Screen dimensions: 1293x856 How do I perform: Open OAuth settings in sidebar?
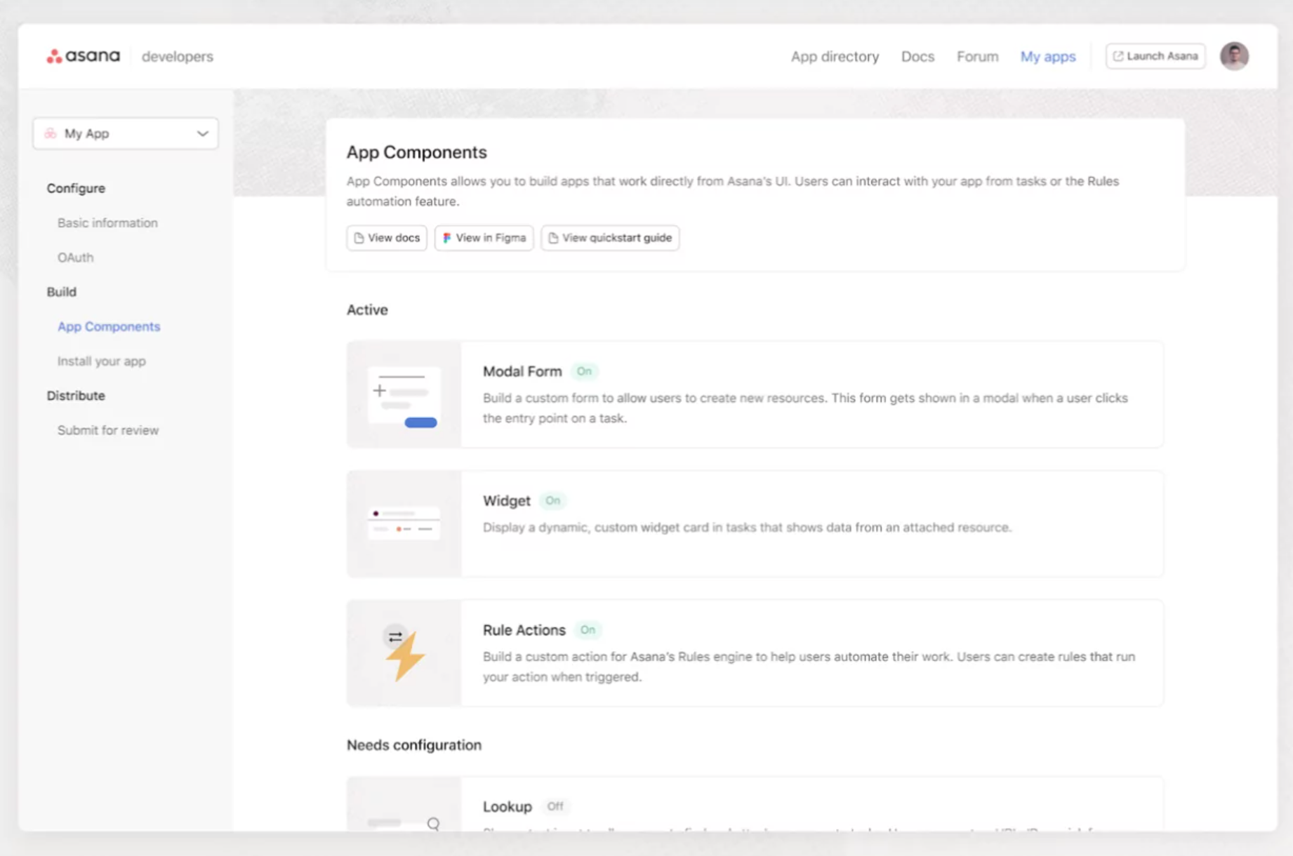(x=75, y=258)
